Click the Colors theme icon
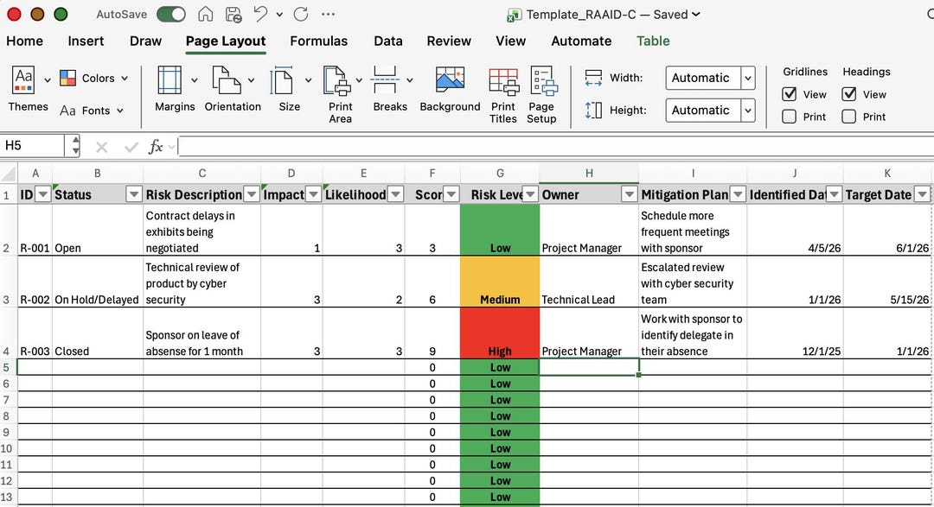 pos(68,78)
